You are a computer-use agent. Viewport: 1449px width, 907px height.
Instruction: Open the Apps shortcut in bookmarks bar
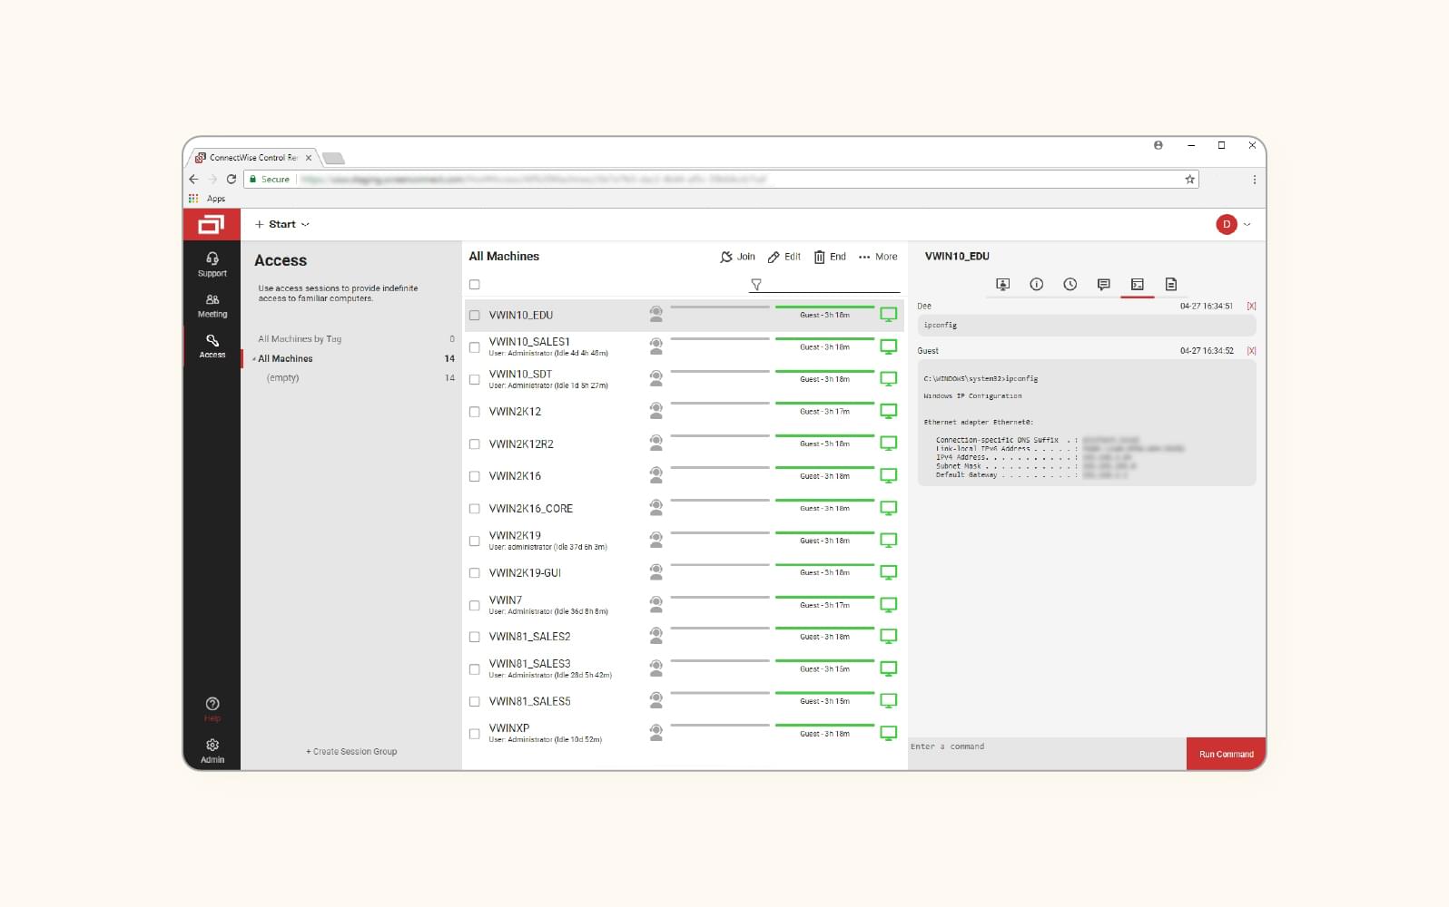(x=207, y=199)
